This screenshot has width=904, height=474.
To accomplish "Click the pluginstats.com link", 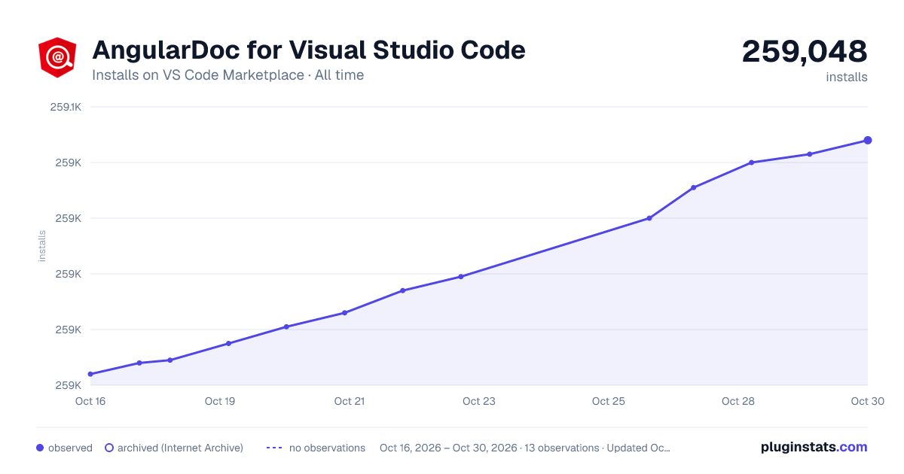I will (x=814, y=447).
